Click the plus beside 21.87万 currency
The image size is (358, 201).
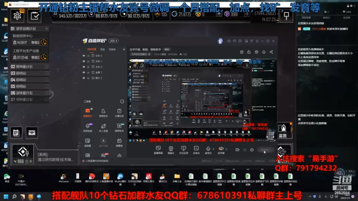[x=219, y=14]
